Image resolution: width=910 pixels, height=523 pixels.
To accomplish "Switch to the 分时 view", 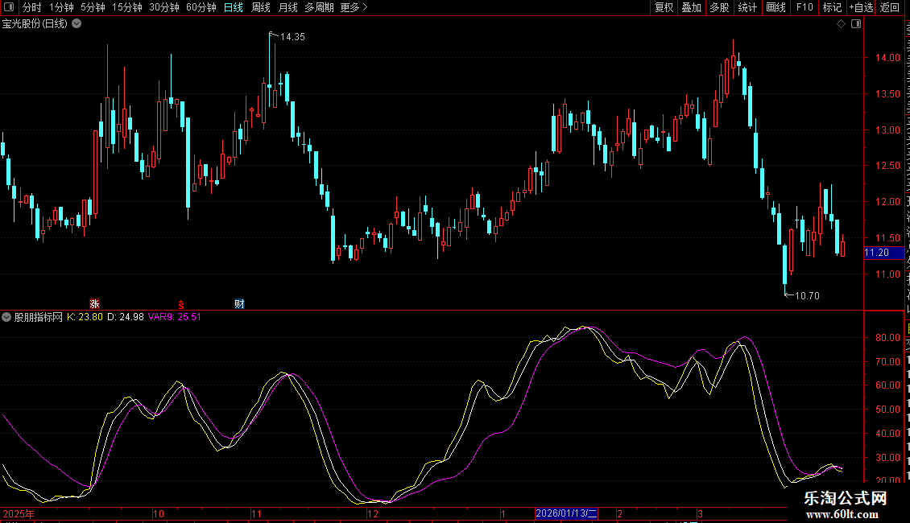I will pyautogui.click(x=32, y=7).
